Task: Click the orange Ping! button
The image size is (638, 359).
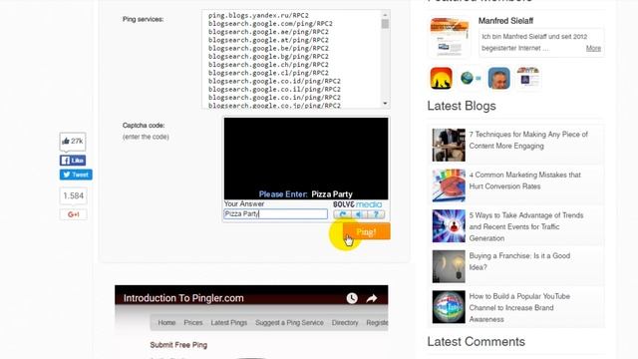Action: click(x=366, y=231)
